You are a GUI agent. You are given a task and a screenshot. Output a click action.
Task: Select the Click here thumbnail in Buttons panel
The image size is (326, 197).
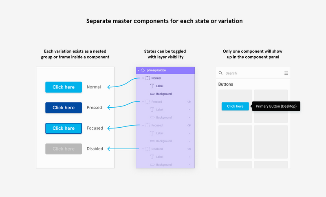coord(235,106)
